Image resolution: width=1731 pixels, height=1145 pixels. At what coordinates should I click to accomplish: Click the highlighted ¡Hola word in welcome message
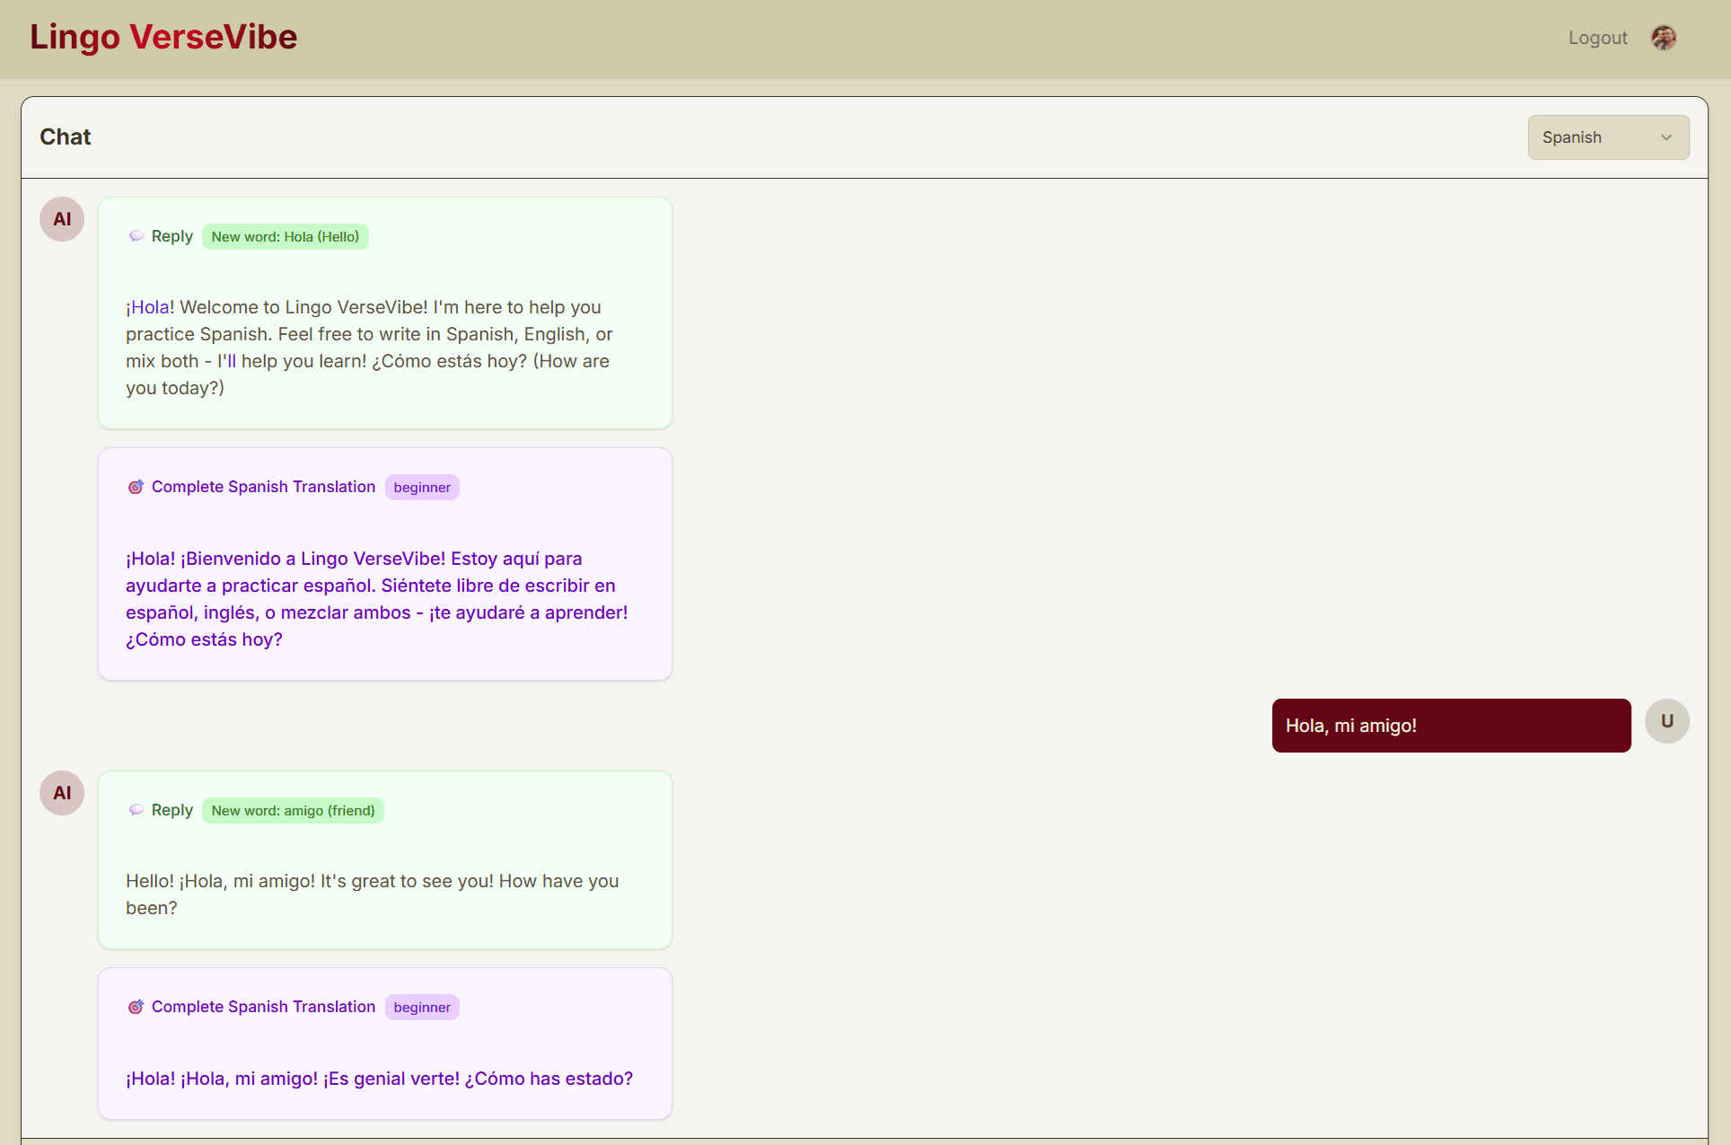point(149,307)
